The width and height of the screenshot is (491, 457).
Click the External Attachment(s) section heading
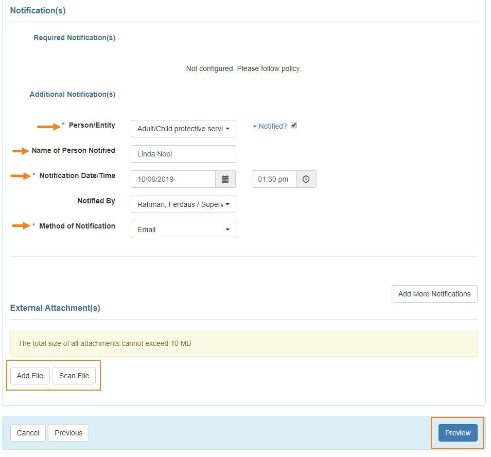(55, 308)
